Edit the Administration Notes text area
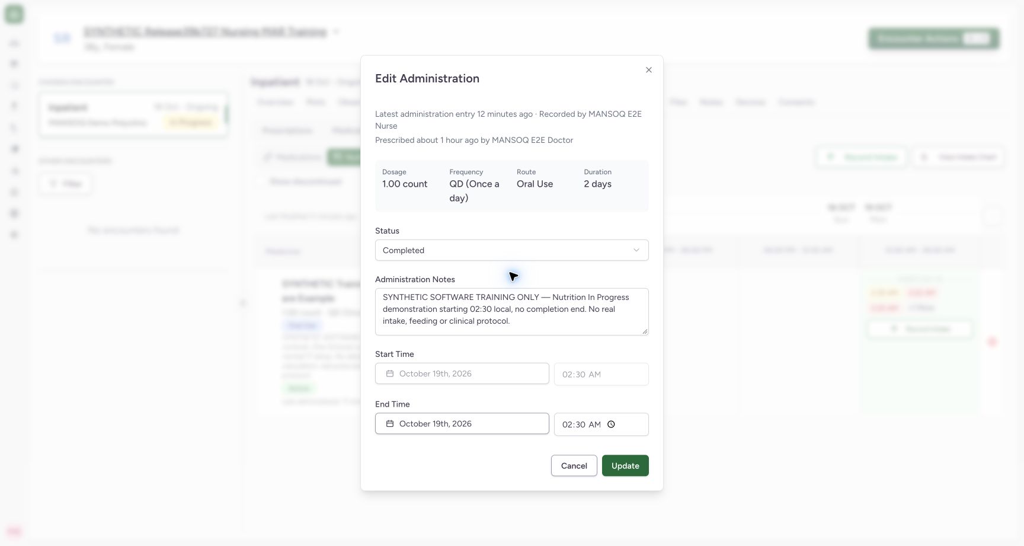1024x546 pixels. (512, 312)
